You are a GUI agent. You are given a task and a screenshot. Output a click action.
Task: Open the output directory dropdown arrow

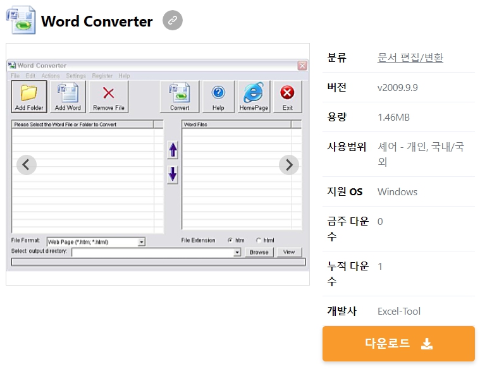click(237, 253)
